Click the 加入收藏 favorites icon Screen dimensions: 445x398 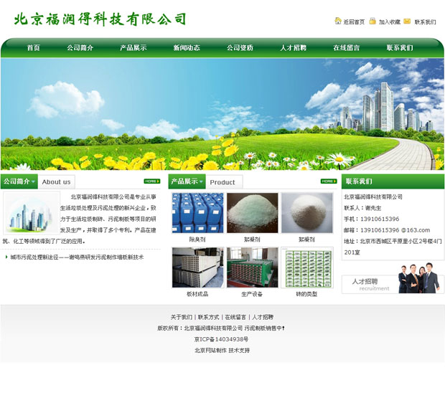[x=373, y=22]
